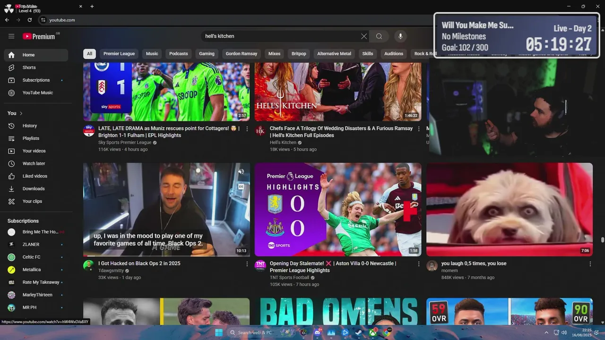Image resolution: width=605 pixels, height=340 pixels.
Task: Click the magnifier search button
Action: tap(379, 36)
